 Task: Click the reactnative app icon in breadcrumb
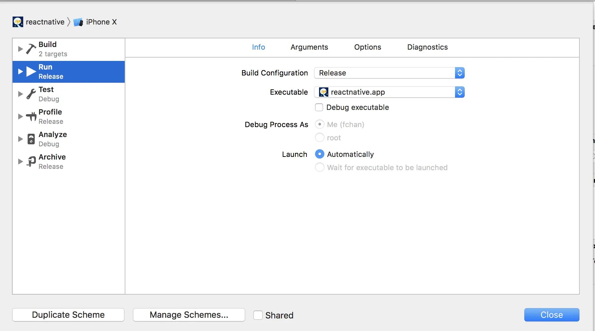pos(18,22)
